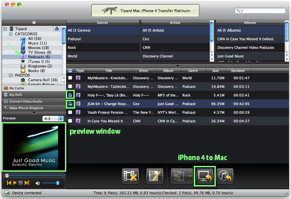Image resolution: width=291 pixels, height=199 pixels.
Task: Filter by artist Discovery Channel
Action: pos(175,56)
